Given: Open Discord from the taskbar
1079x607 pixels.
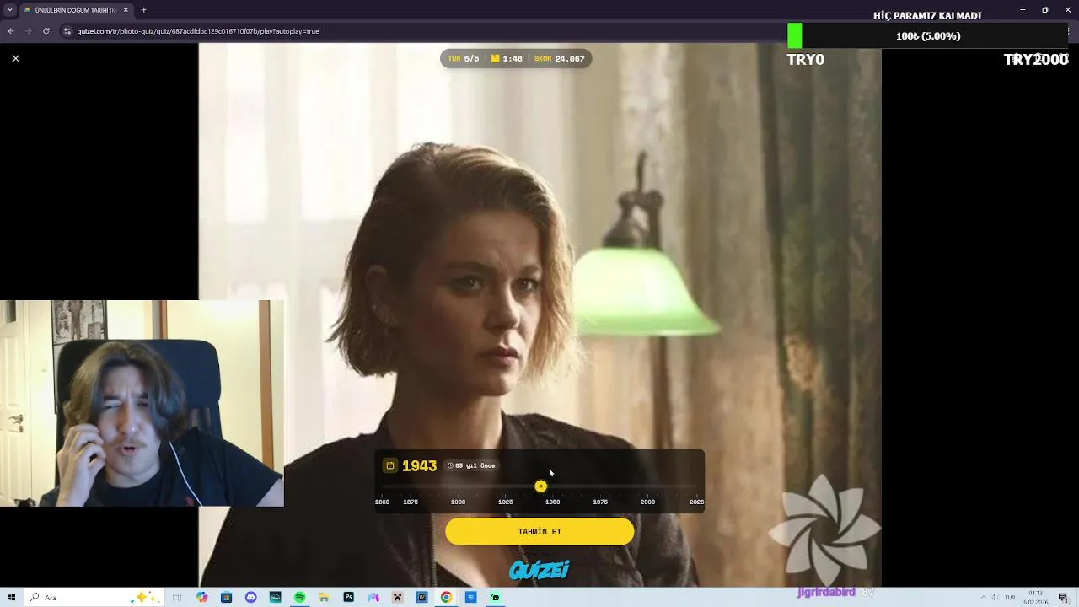Looking at the screenshot, I should (250, 597).
